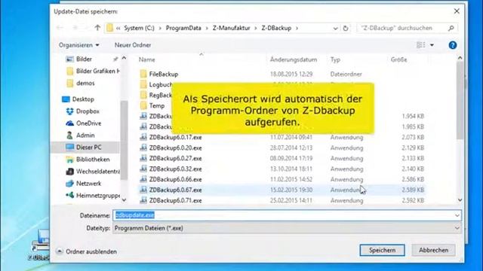The height and width of the screenshot is (271, 483).
Task: Select Admin user folder in sidebar
Action: pos(81,135)
